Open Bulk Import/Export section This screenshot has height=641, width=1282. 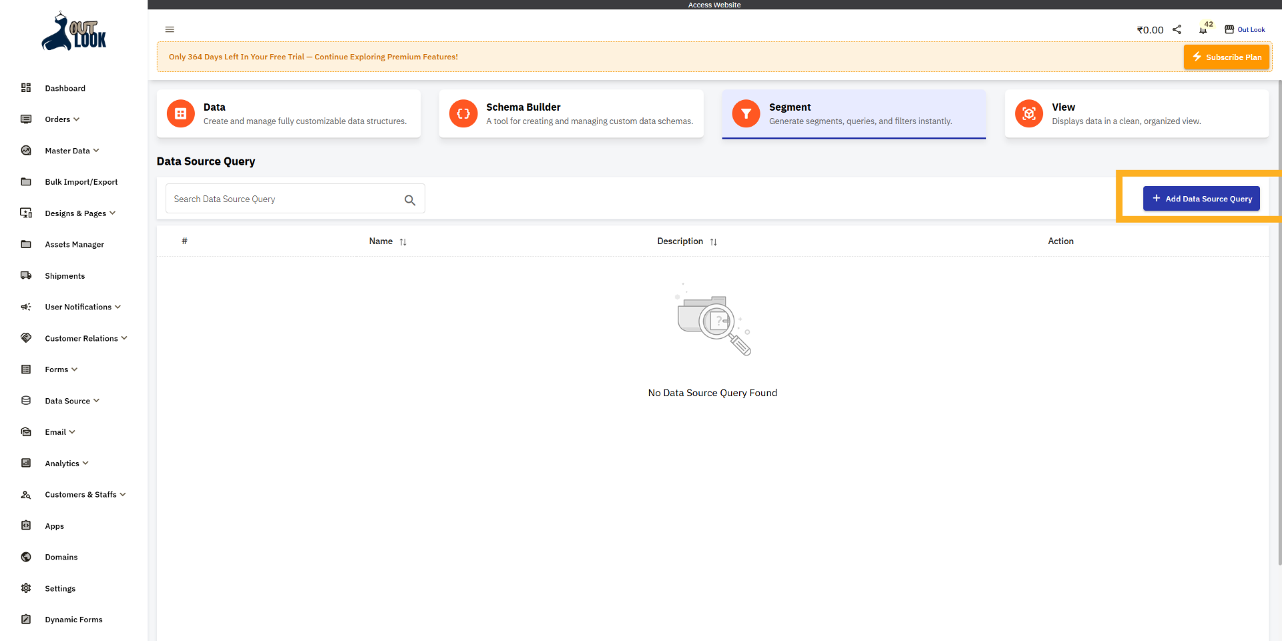click(81, 181)
